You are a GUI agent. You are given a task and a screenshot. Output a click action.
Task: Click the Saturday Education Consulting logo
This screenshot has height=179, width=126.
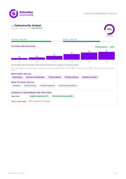pyautogui.click(x=21, y=13)
